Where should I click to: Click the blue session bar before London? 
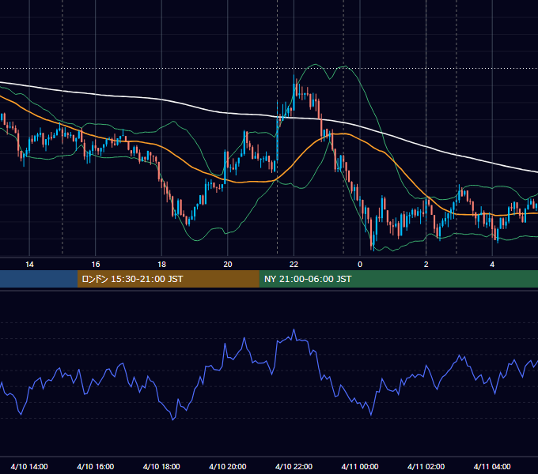(39, 279)
